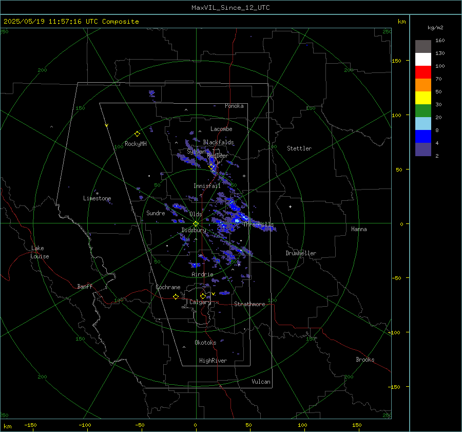Select the gray 130-160 legend swatch
Viewport: 462px width, 432px height.
[x=423, y=47]
